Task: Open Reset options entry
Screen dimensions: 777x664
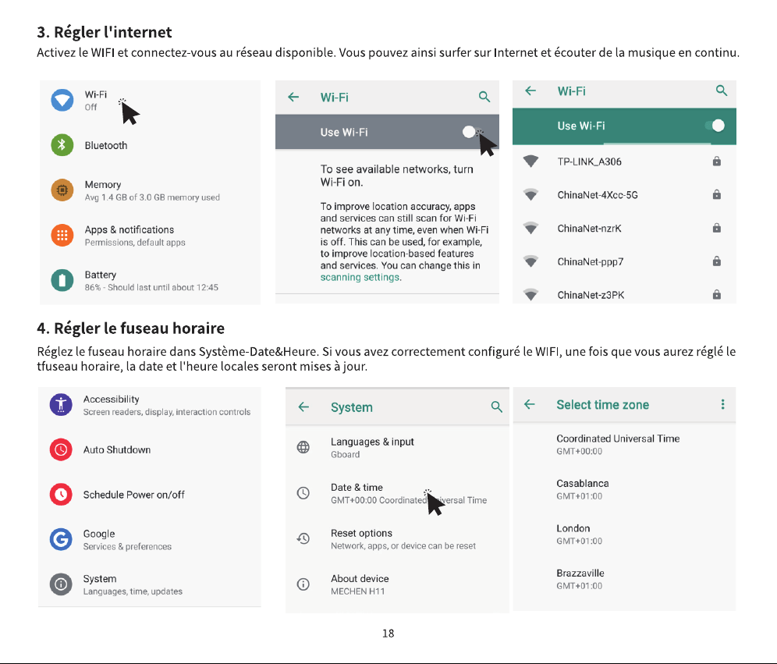Action: coord(397,538)
